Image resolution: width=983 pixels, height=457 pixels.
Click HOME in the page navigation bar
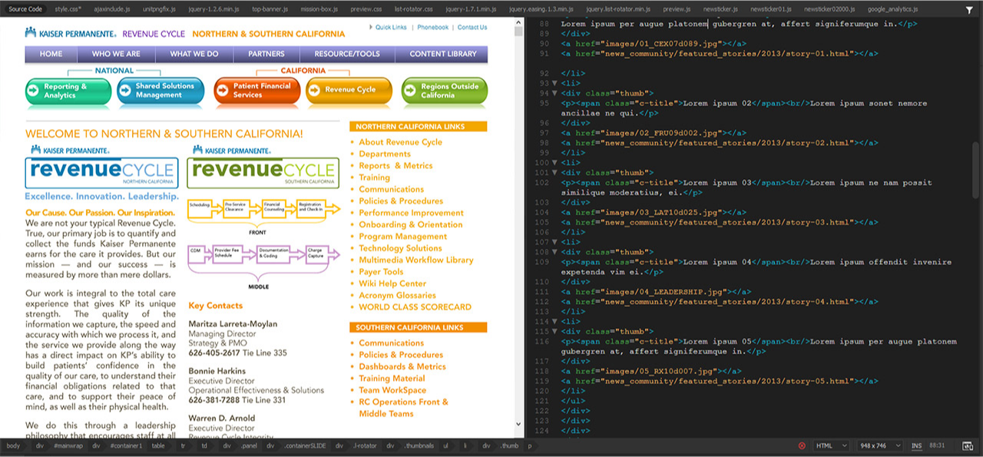[x=51, y=54]
